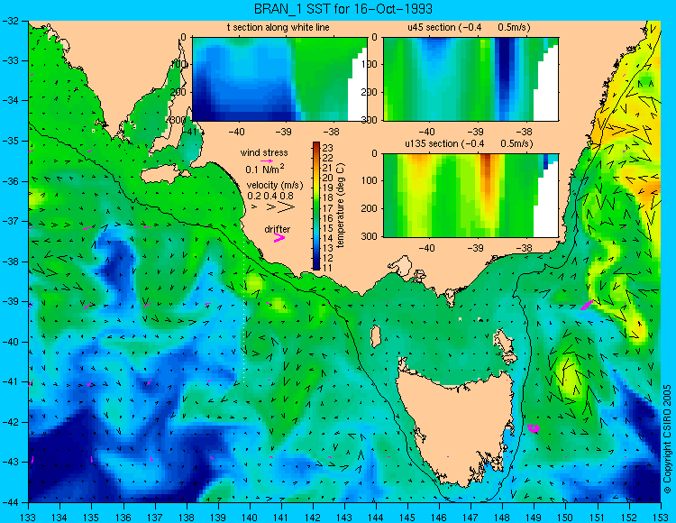Click the 23 value on the color bar
676x523 pixels.
pyautogui.click(x=328, y=148)
